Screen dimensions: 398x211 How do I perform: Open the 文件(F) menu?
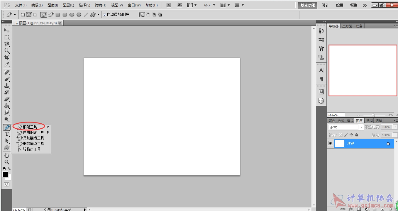[21, 5]
